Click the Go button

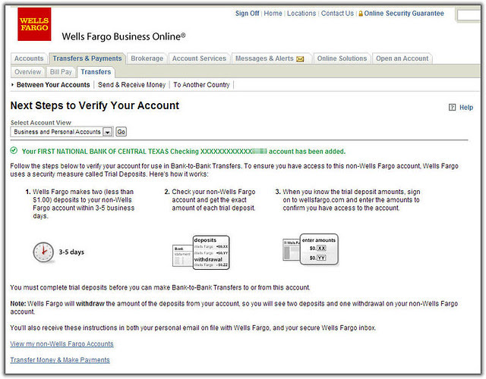(121, 132)
